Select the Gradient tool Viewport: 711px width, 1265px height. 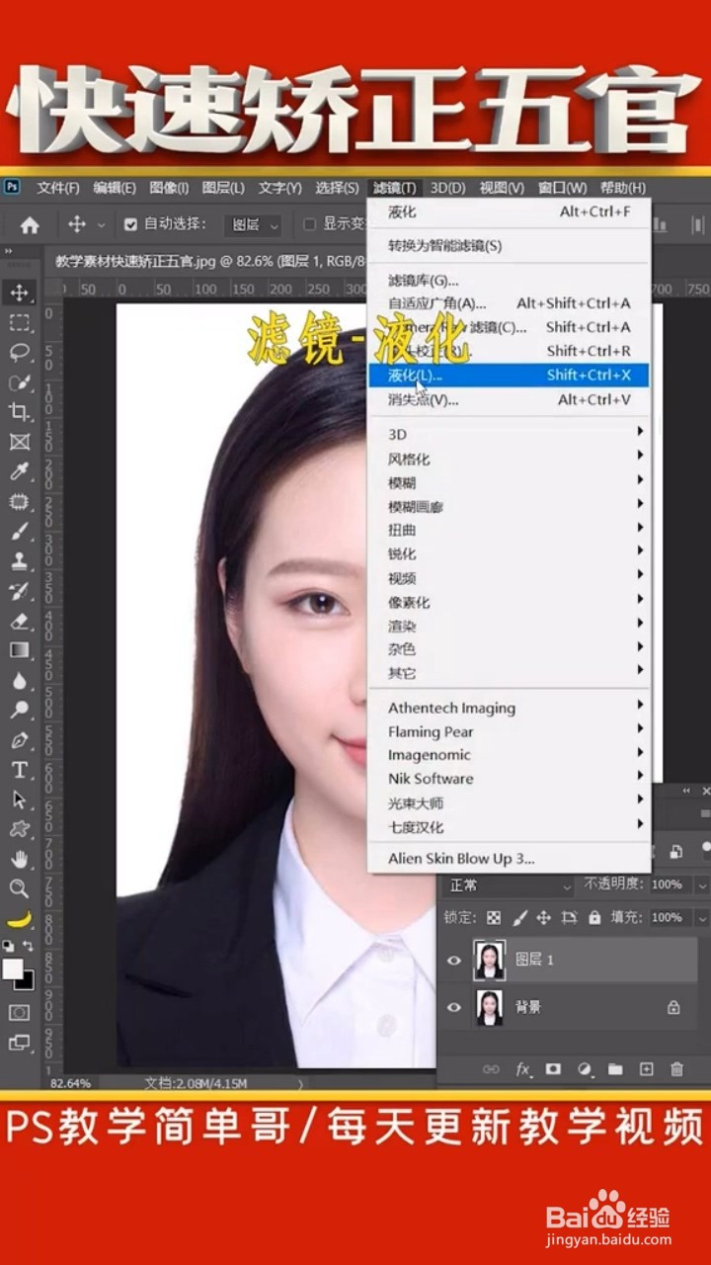[20, 650]
